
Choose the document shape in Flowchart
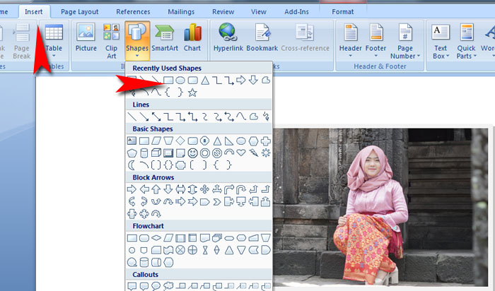pyautogui.click(x=205, y=238)
